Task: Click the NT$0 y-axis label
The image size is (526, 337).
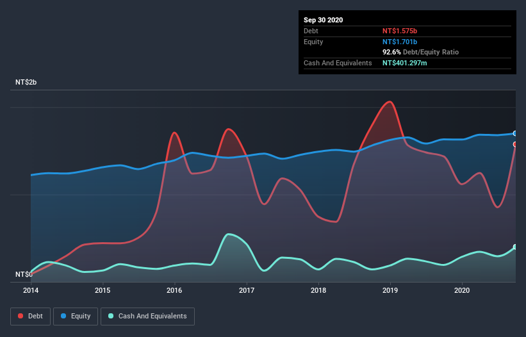Action: 24,274
